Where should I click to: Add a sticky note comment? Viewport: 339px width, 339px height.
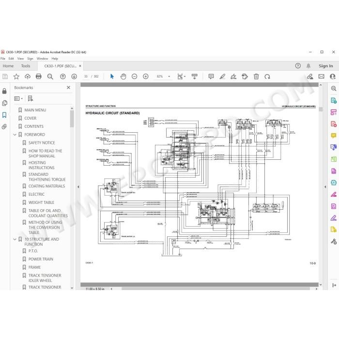(211, 77)
